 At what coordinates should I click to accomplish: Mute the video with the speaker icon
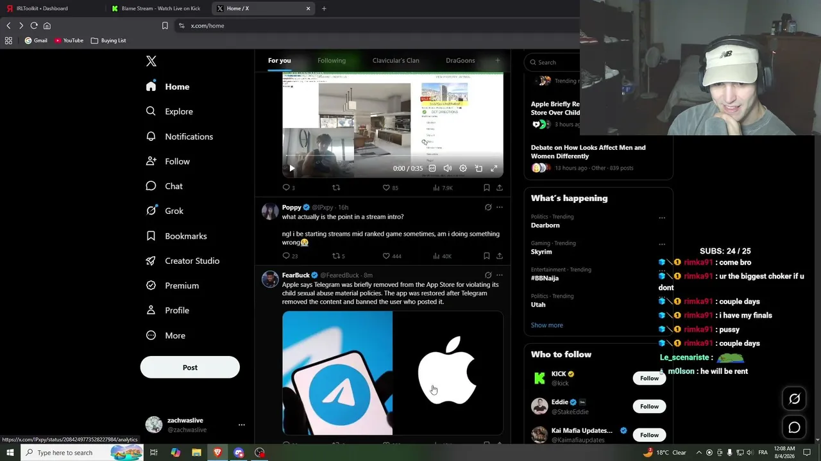pyautogui.click(x=448, y=168)
